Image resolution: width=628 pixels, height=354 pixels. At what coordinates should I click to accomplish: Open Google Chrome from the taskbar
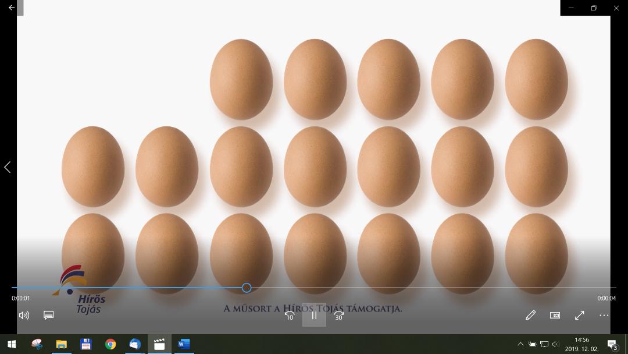(x=110, y=344)
